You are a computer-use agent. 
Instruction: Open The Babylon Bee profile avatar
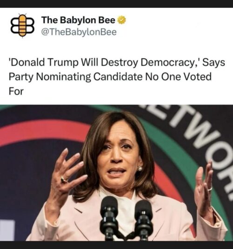(x=22, y=25)
